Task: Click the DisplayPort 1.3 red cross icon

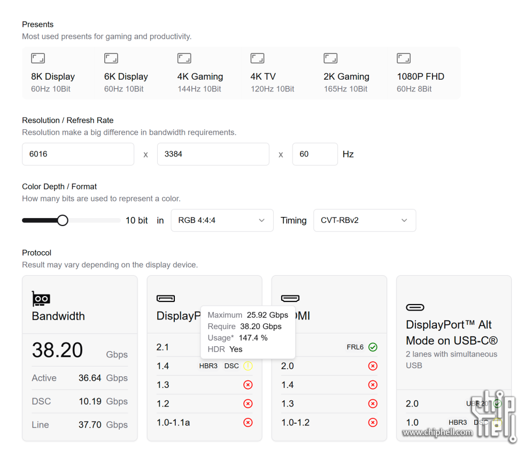Action: pyautogui.click(x=248, y=385)
